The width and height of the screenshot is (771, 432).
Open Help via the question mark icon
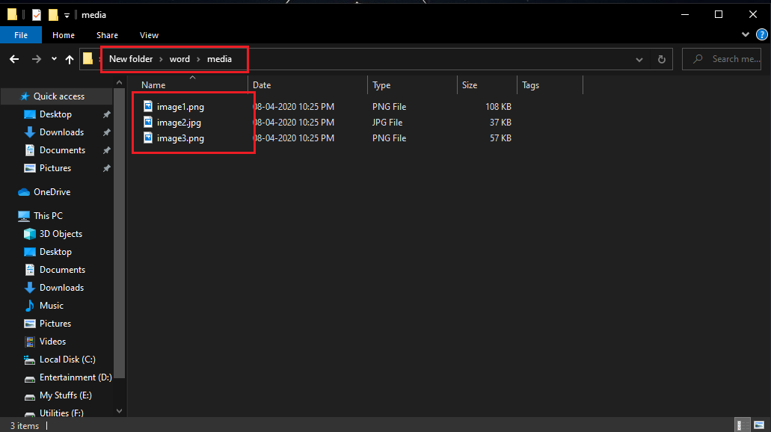[761, 34]
